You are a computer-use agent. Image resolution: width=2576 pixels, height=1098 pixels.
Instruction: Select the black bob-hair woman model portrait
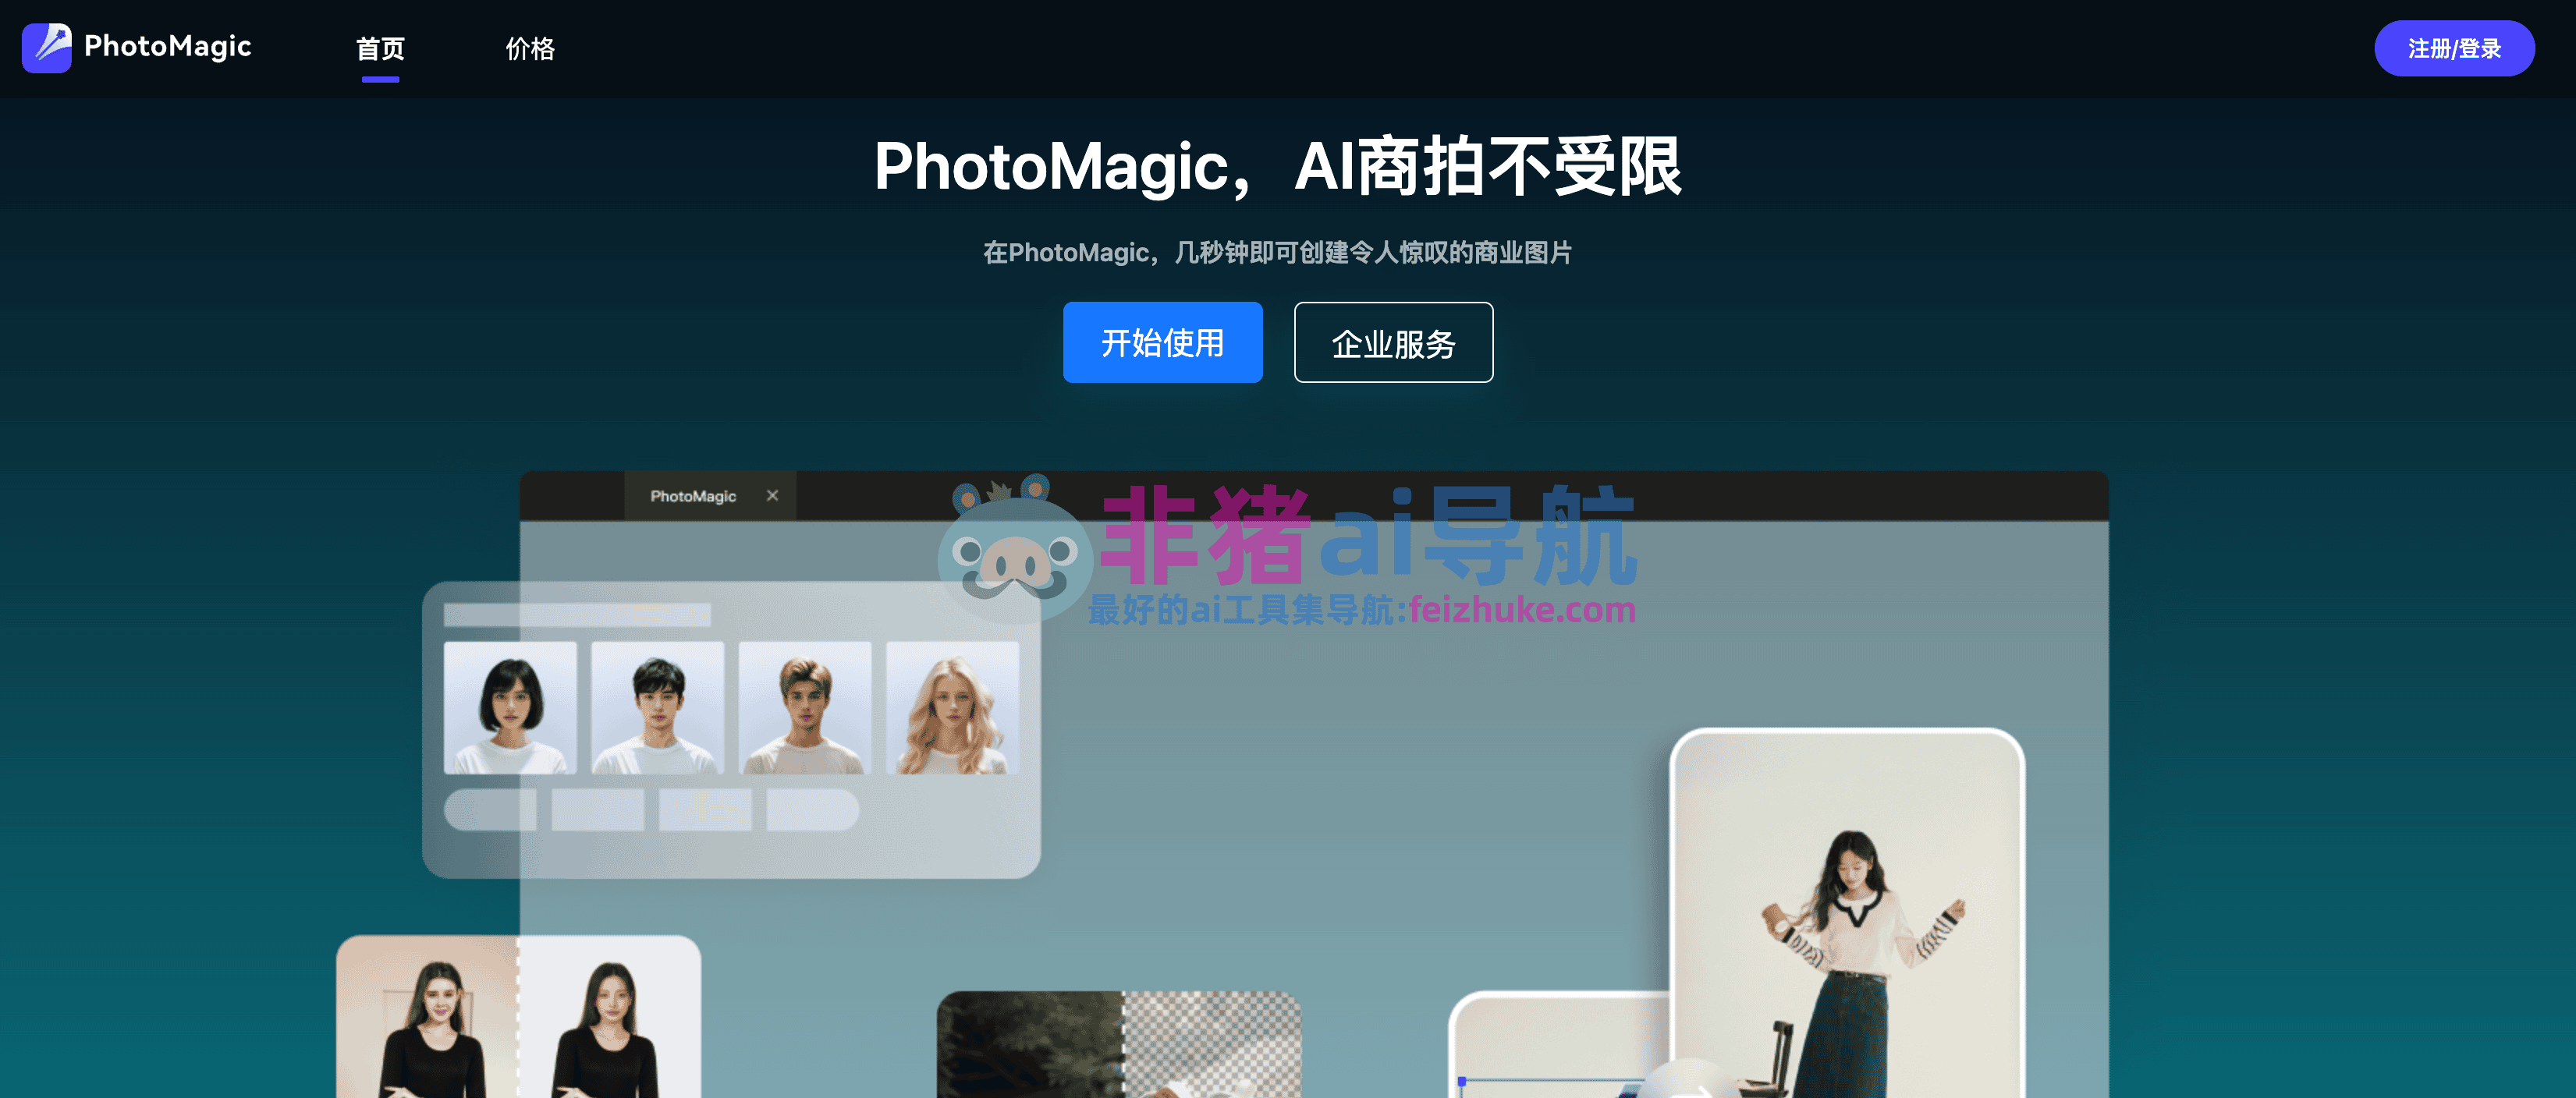tap(510, 708)
